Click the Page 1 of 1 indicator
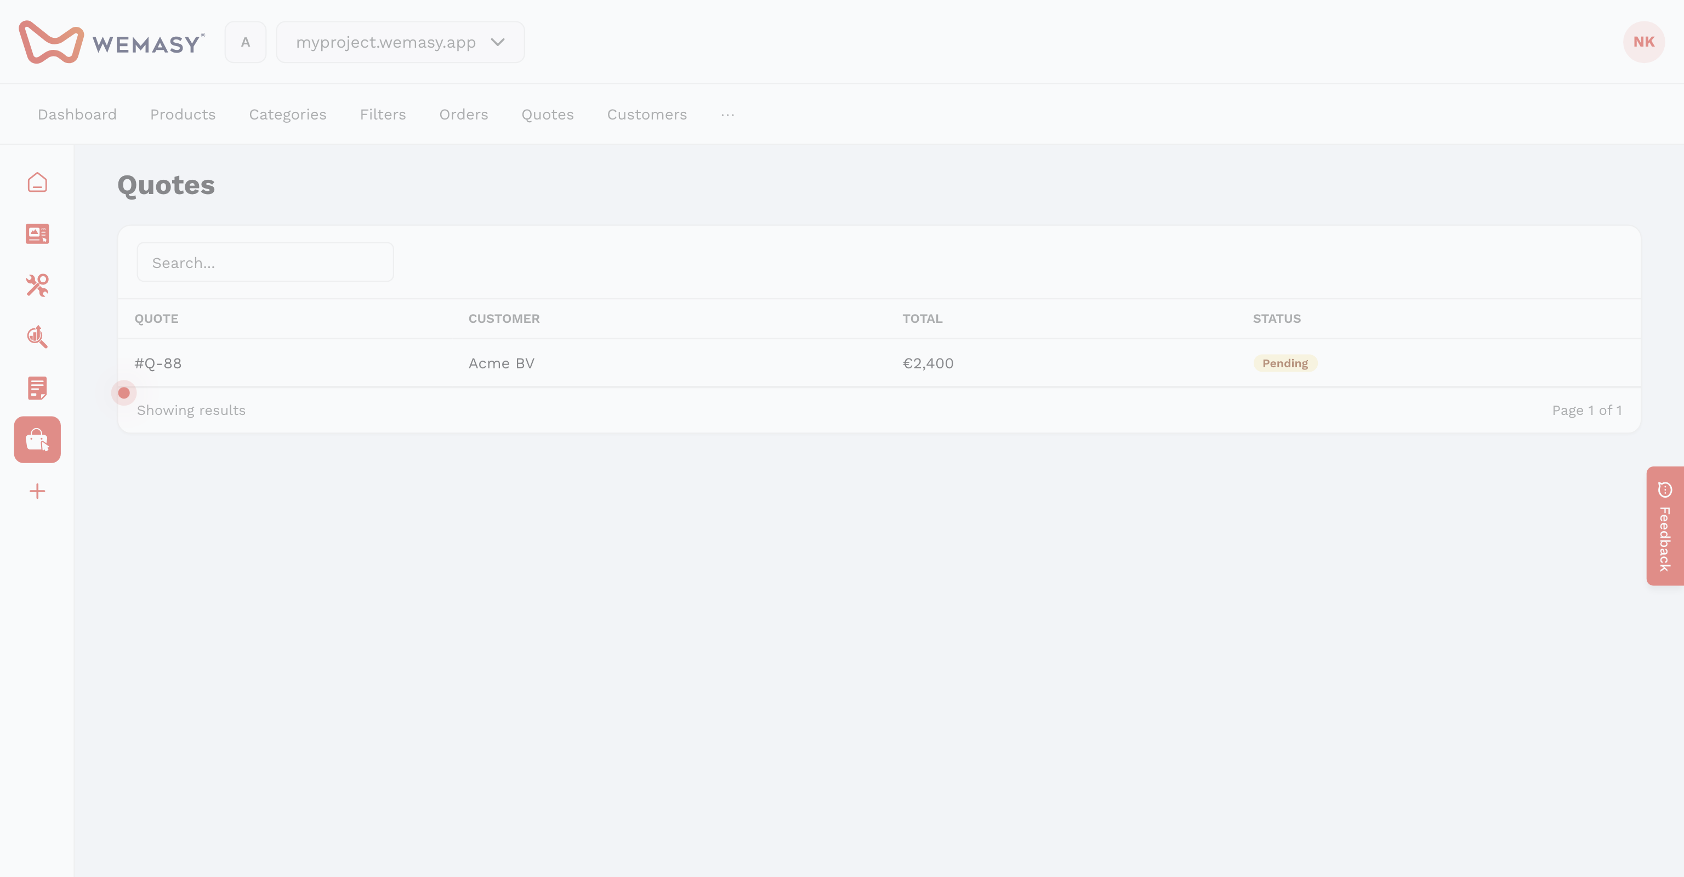 coord(1588,411)
